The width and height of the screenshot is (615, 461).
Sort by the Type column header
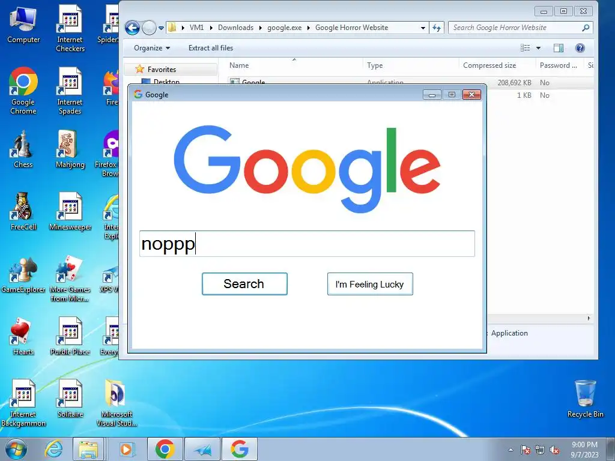pyautogui.click(x=411, y=65)
